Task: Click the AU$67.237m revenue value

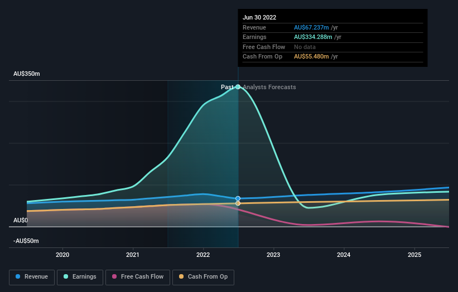Action: (x=311, y=27)
